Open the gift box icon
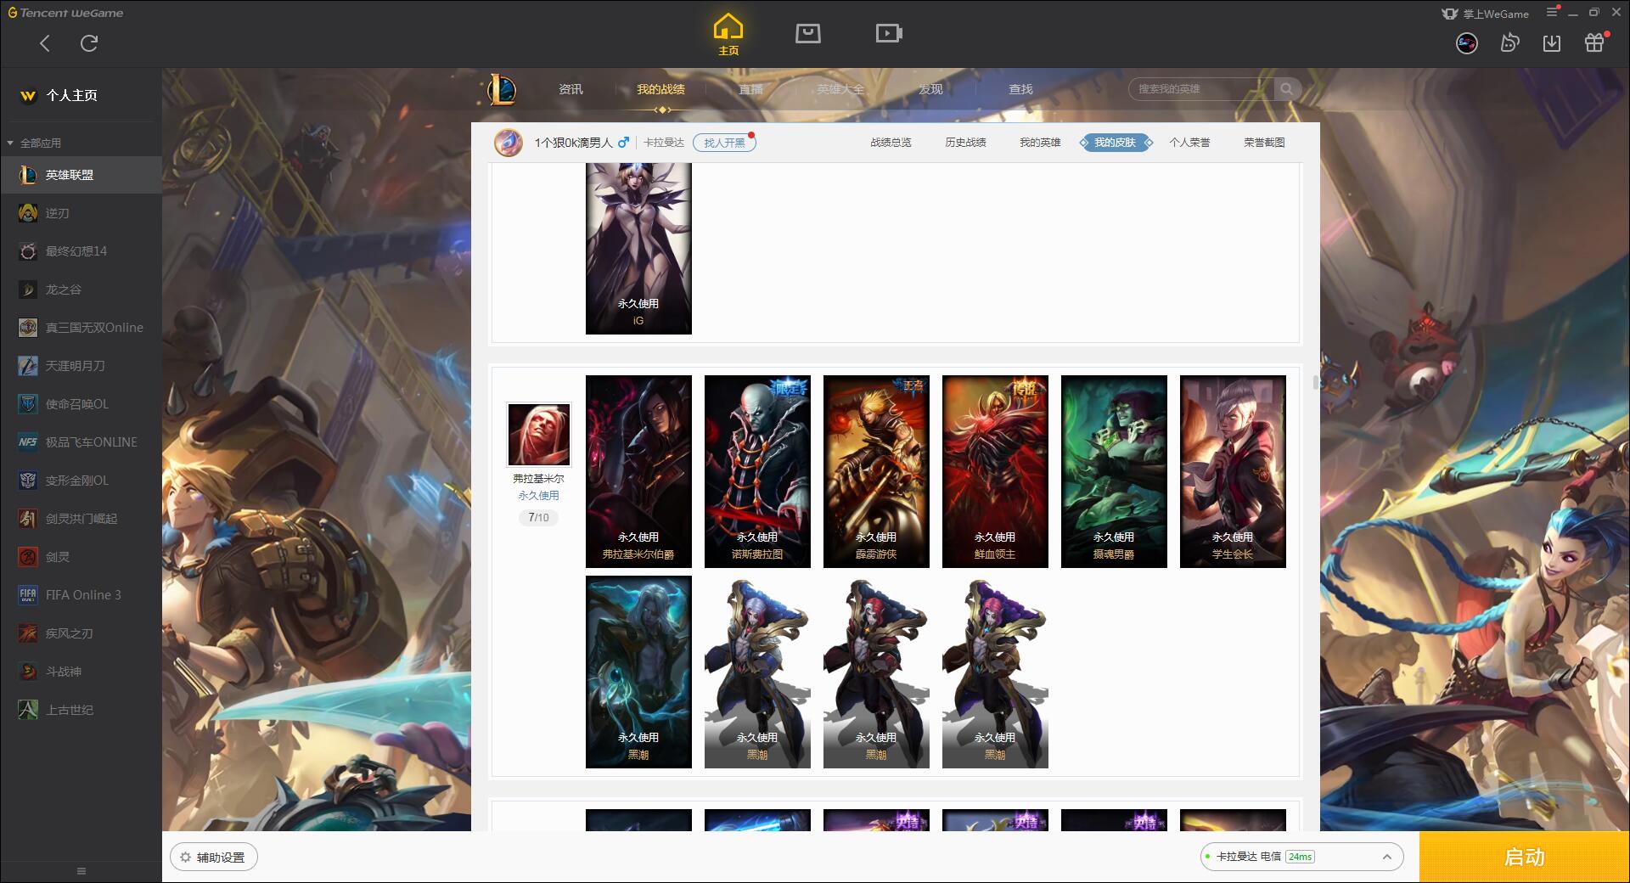The width and height of the screenshot is (1630, 883). 1594,43
